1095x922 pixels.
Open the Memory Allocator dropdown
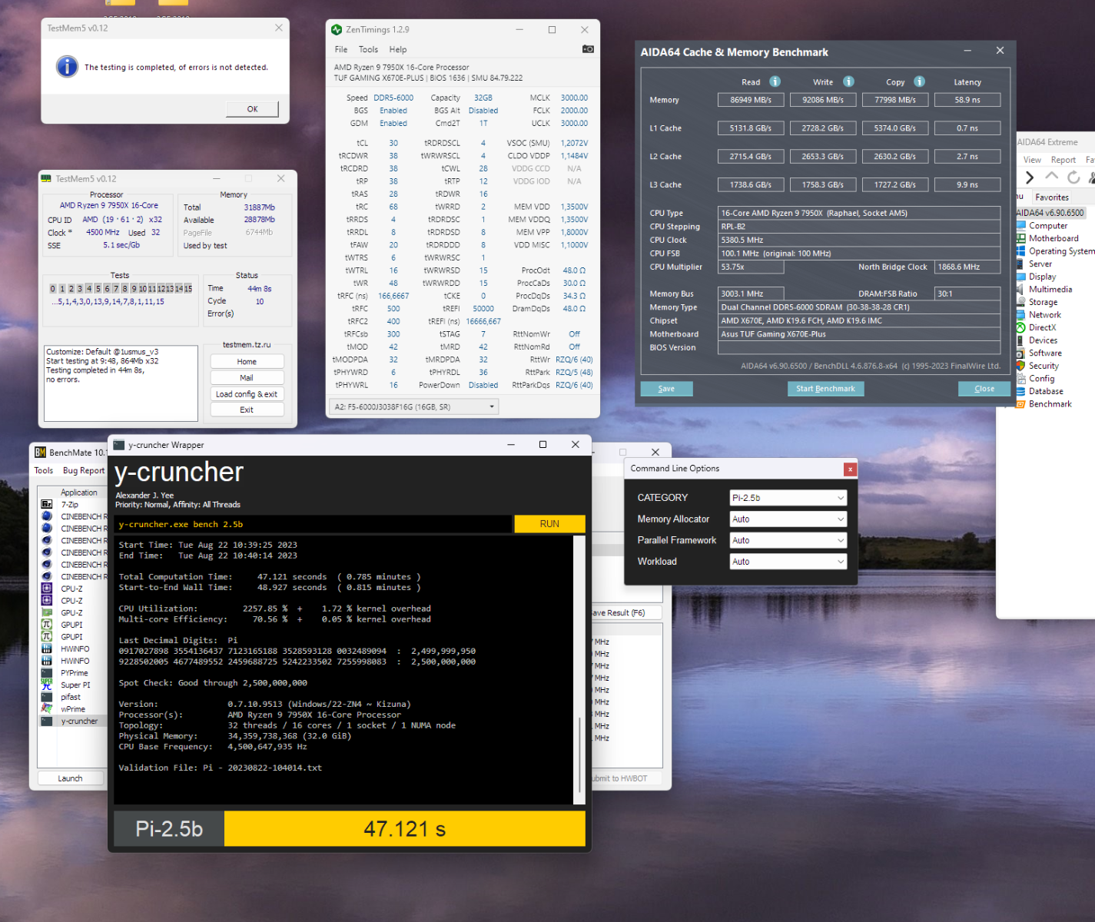(x=788, y=519)
